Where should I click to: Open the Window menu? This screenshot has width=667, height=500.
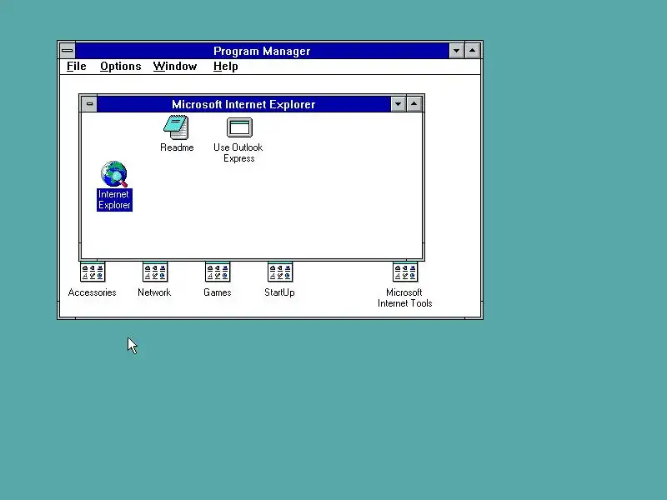point(175,67)
